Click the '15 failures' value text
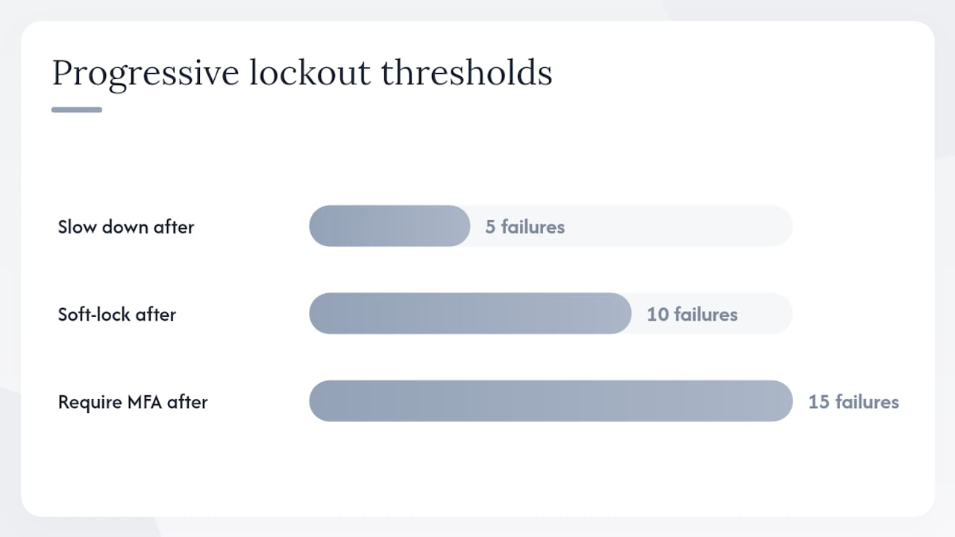955x537 pixels. pyautogui.click(x=854, y=402)
